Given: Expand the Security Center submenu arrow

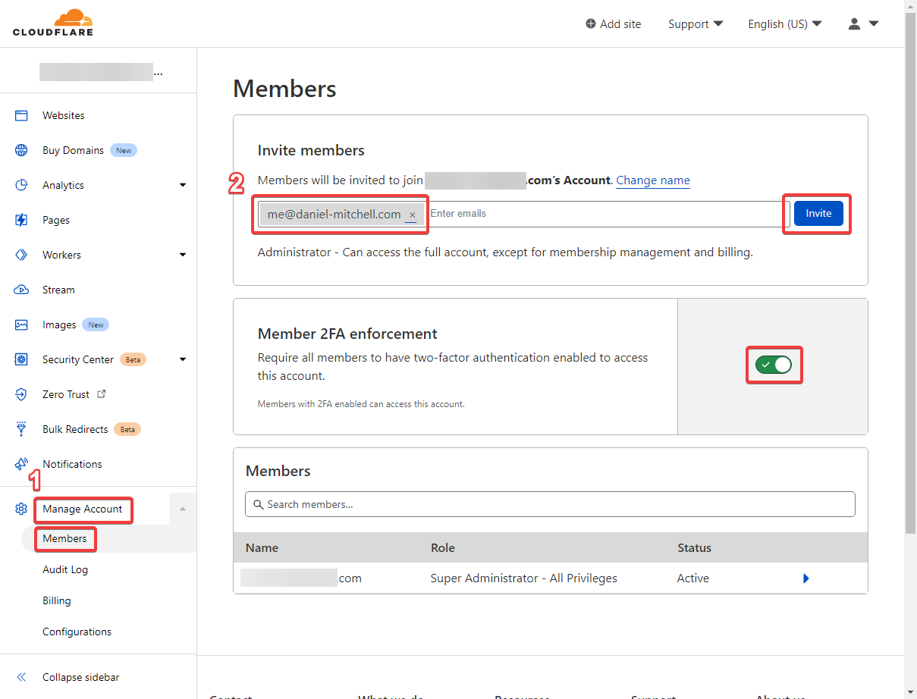Looking at the screenshot, I should 182,359.
